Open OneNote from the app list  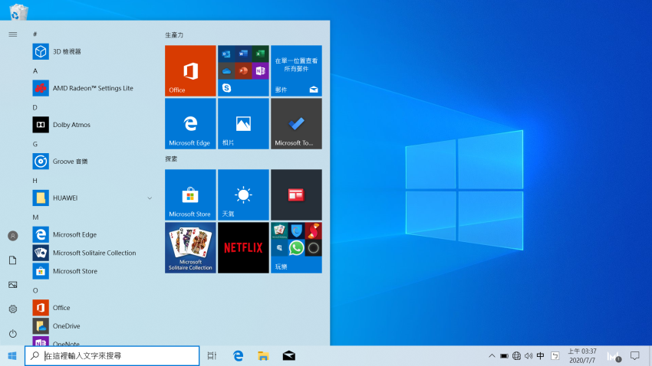tap(92, 341)
